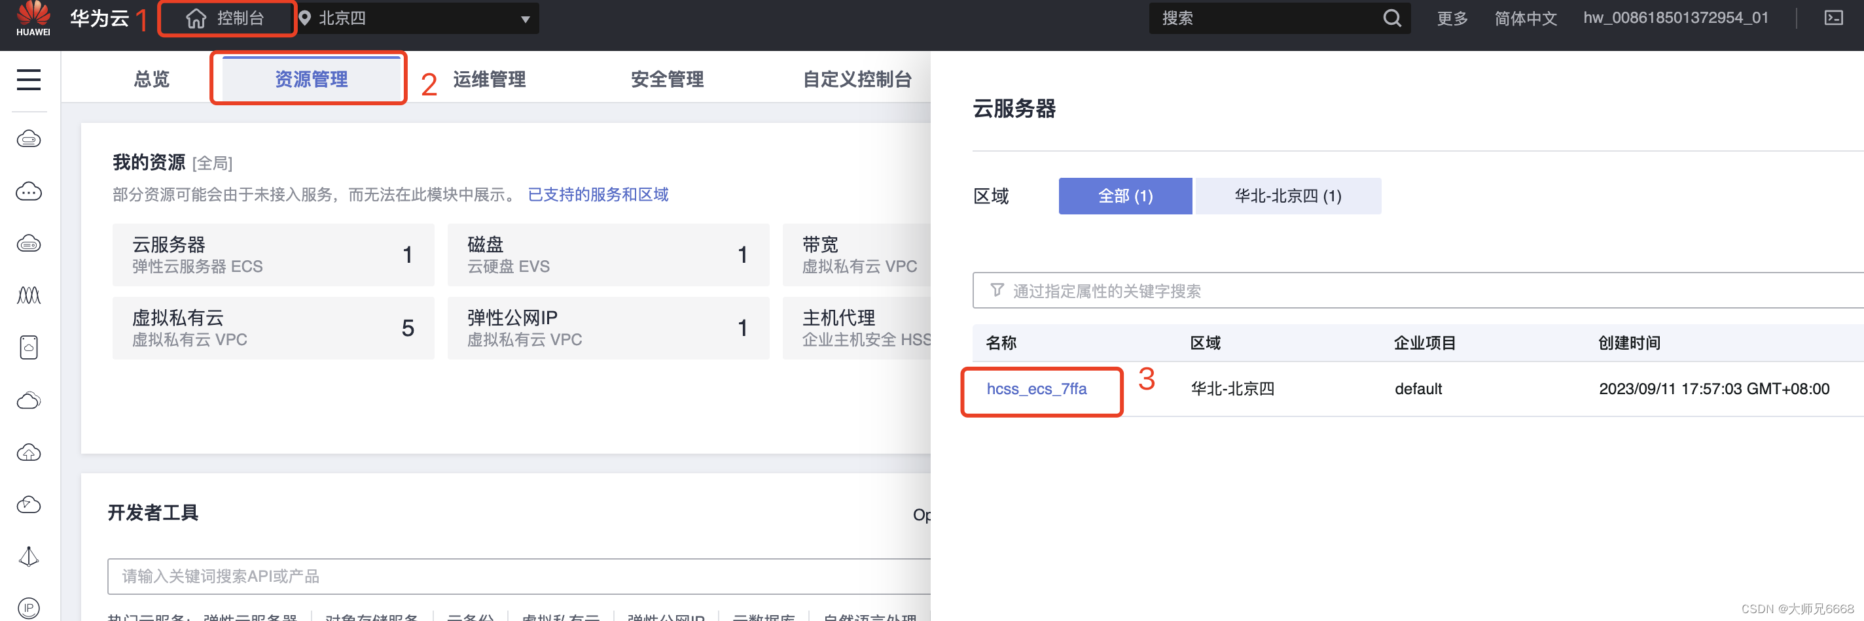The height and width of the screenshot is (621, 1864).
Task: Open the 简体中文 language menu
Action: tap(1526, 18)
